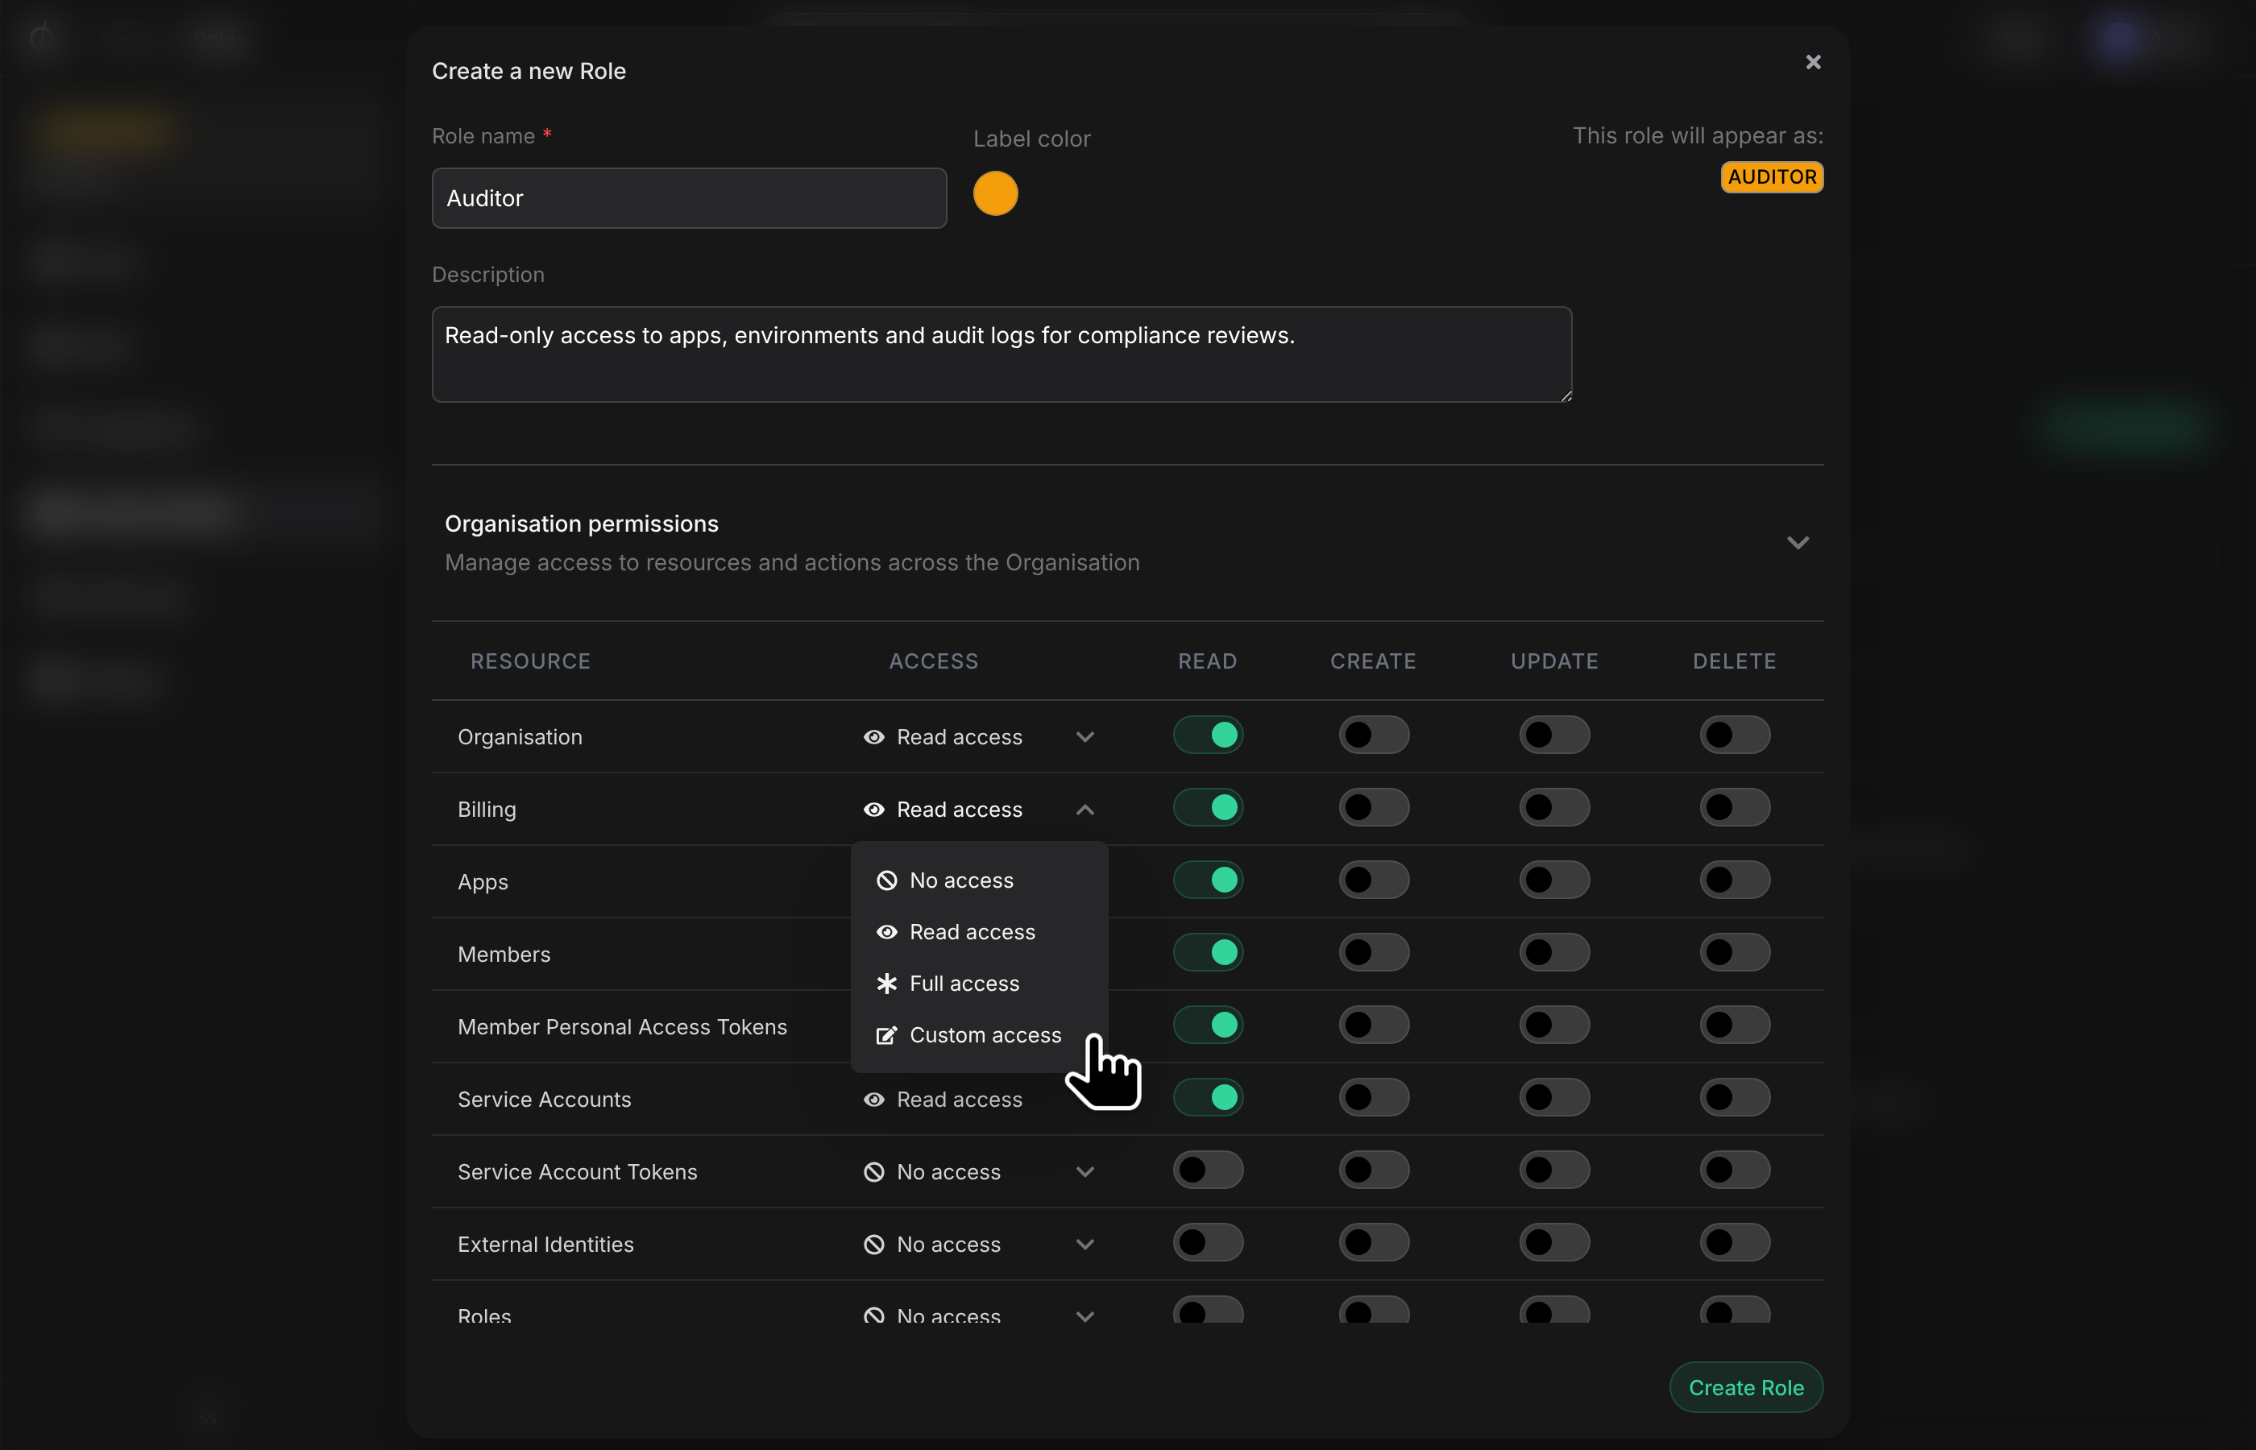2256x1450 pixels.
Task: Collapse the Billing access level dropdown
Action: 979,809
